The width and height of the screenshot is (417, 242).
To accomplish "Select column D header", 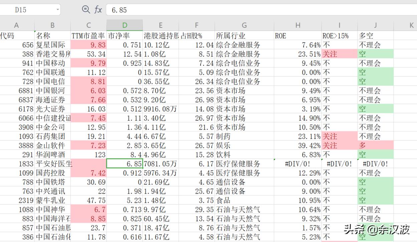I will 125,25.
